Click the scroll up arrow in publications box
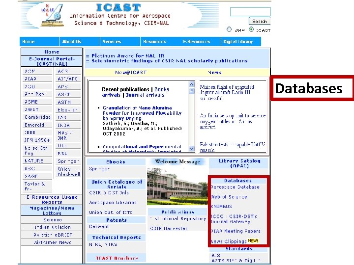This screenshot has height=265, width=354. (191, 84)
